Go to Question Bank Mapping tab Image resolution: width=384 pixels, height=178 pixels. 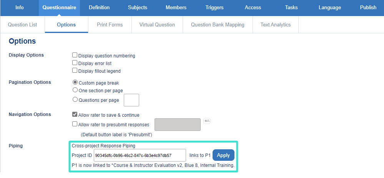218,24
